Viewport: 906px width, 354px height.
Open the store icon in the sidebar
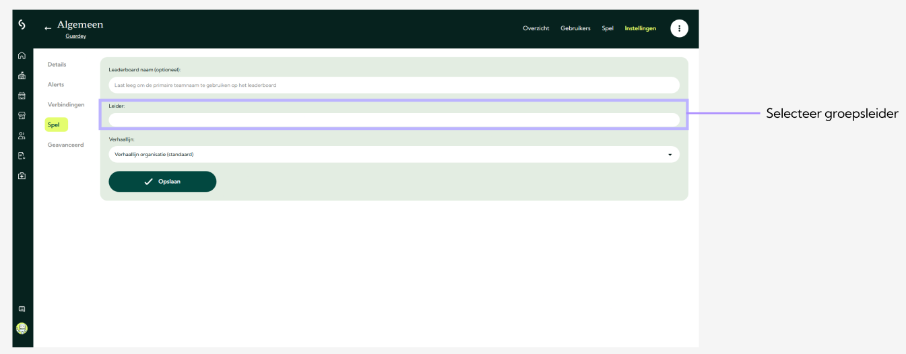pos(22,116)
